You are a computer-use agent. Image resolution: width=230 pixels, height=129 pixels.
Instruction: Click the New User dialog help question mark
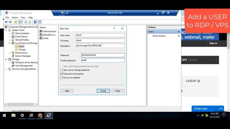114,28
